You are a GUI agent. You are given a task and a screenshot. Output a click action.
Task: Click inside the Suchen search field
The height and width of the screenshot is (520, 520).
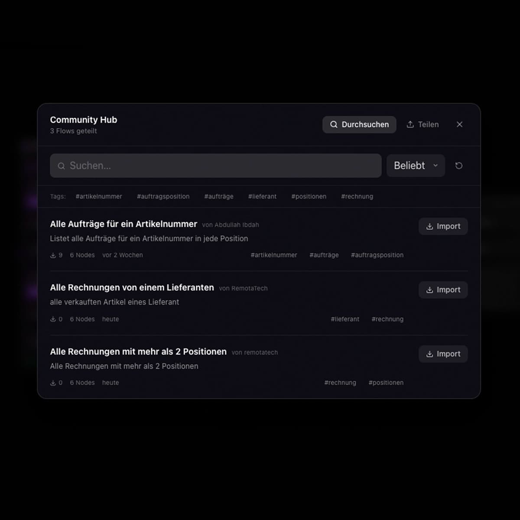tap(215, 166)
